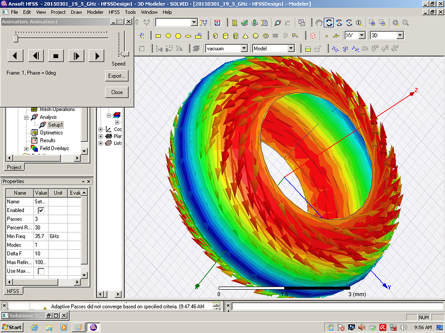Click the animation Speed slider handle
The image size is (445, 333).
click(124, 54)
